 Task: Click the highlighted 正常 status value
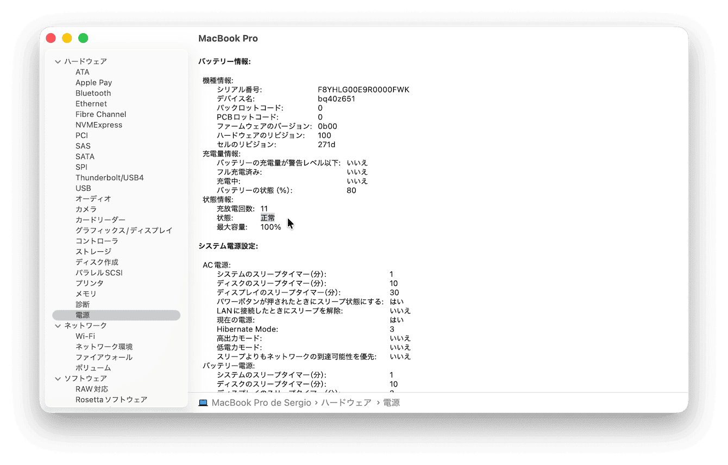(x=267, y=218)
